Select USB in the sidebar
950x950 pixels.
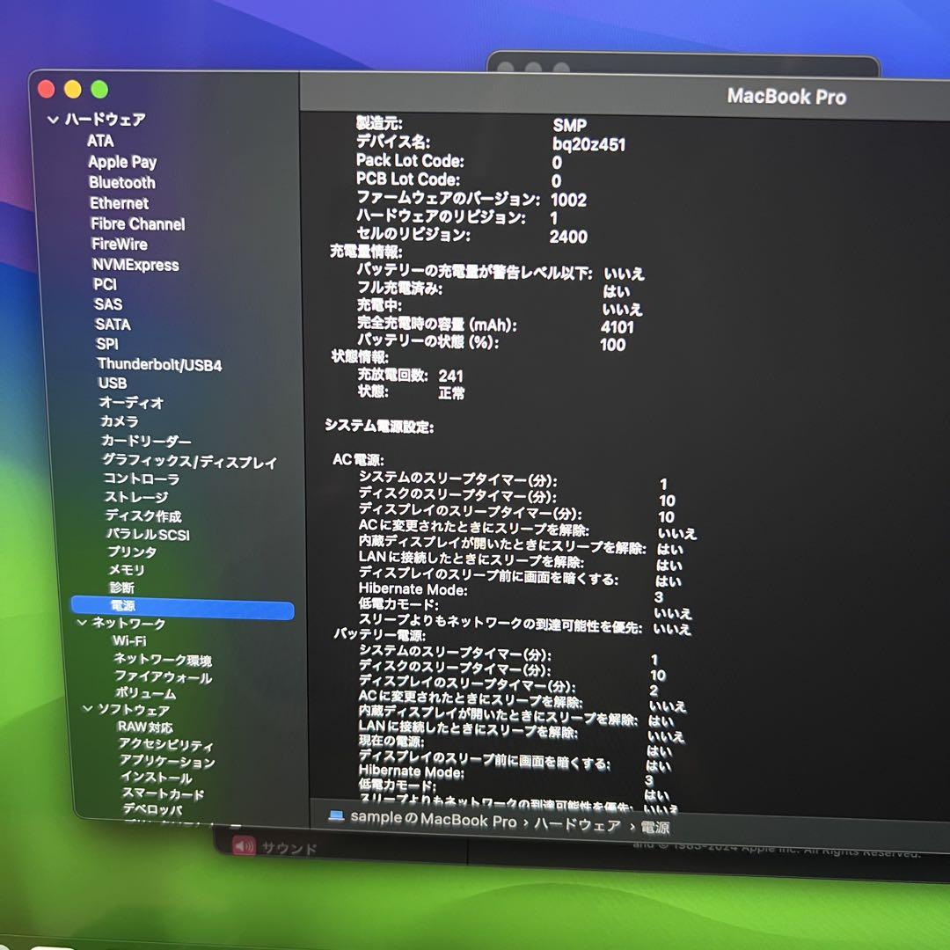coord(113,383)
